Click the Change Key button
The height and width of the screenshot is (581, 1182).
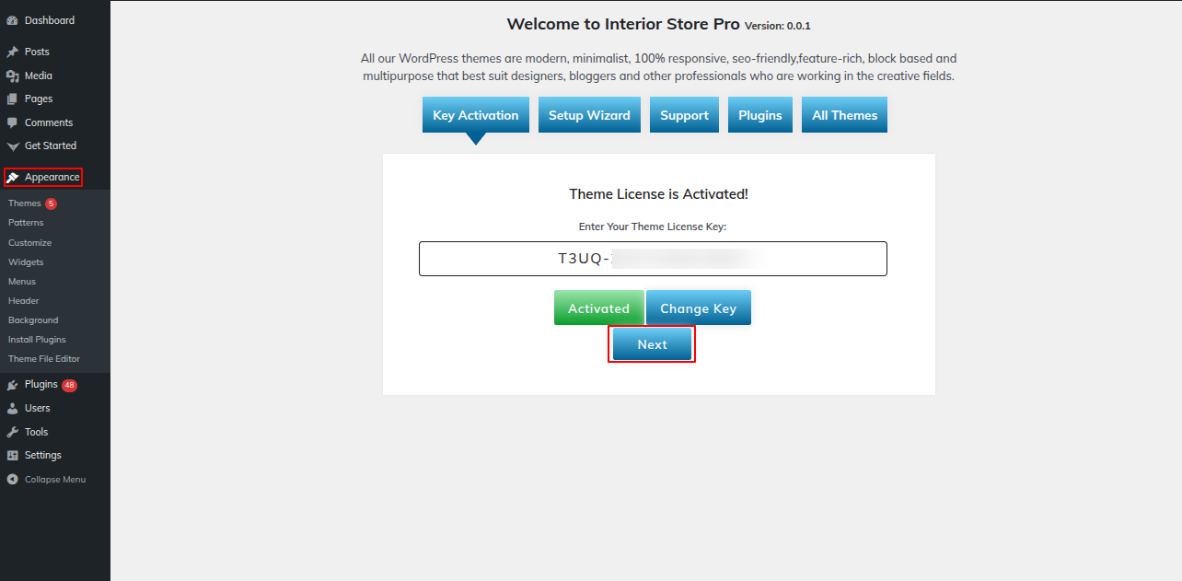click(698, 308)
